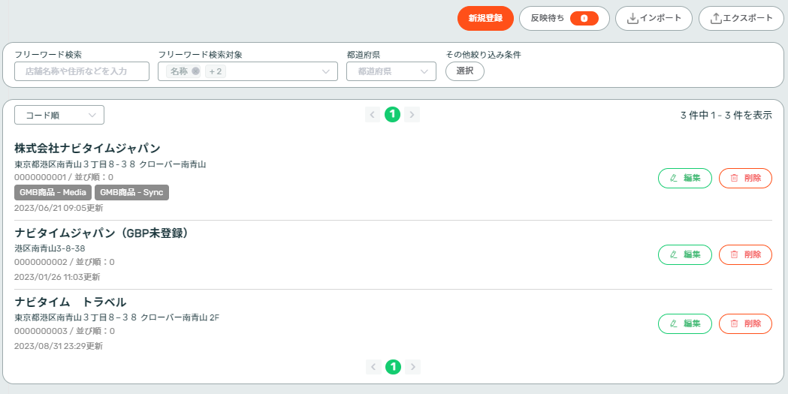Viewport: 788px width, 394px height.
Task: Expand the フリーワード検索対象 dropdown arrow
Action: 326,71
